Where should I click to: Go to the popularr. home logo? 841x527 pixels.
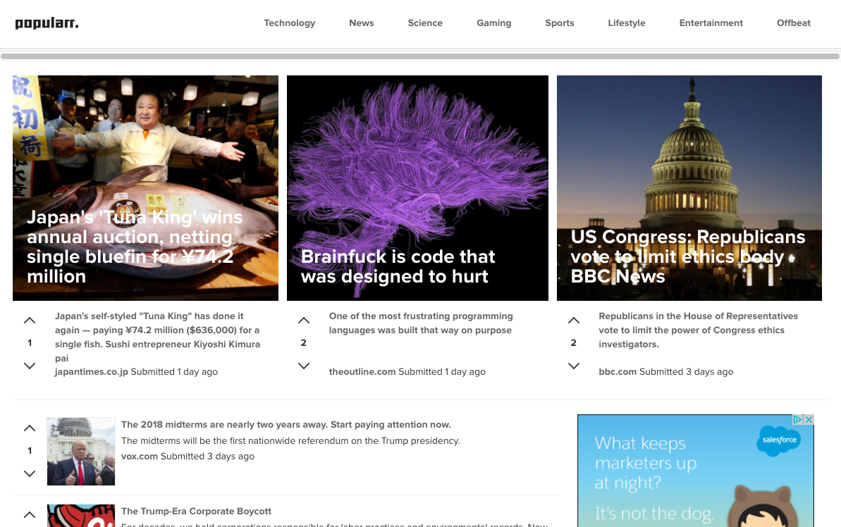pos(47,23)
